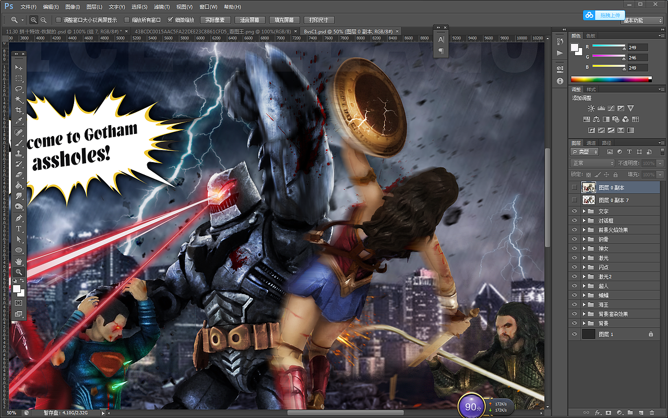Click the 拖拽上传 upload button
The height and width of the screenshot is (418, 668).
coord(604,15)
